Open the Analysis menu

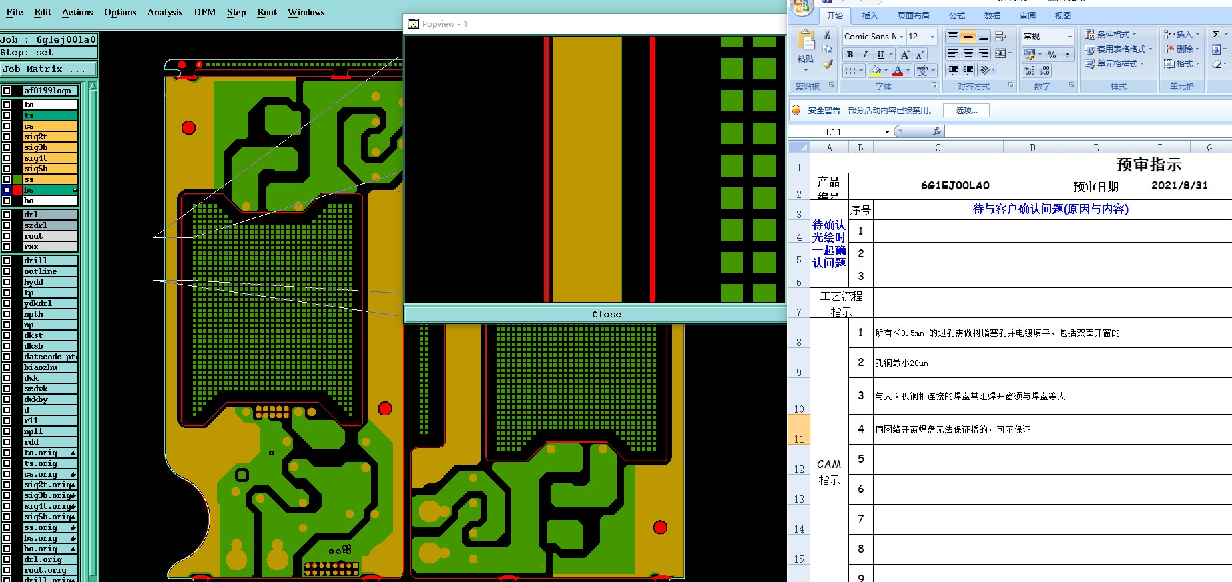165,12
